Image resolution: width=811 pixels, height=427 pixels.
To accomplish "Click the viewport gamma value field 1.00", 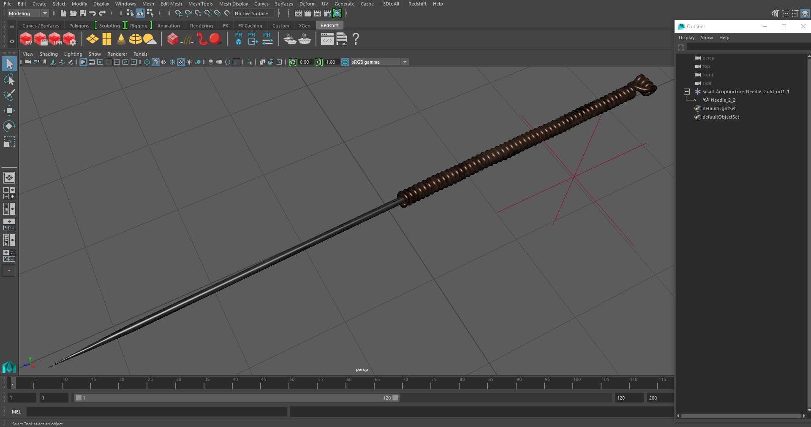I will pos(331,62).
